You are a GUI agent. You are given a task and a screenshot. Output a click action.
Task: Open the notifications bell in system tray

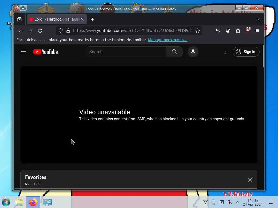click(205, 202)
